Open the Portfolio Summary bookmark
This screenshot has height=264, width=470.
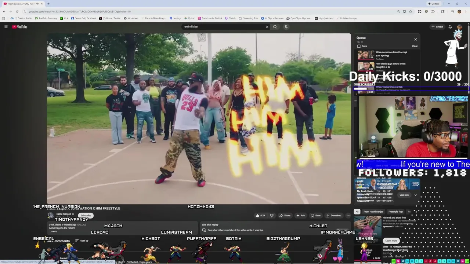coord(46,18)
